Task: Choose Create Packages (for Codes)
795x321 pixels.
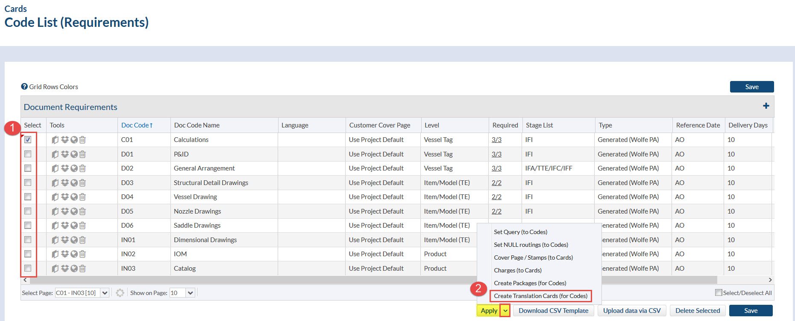Action: pos(530,283)
